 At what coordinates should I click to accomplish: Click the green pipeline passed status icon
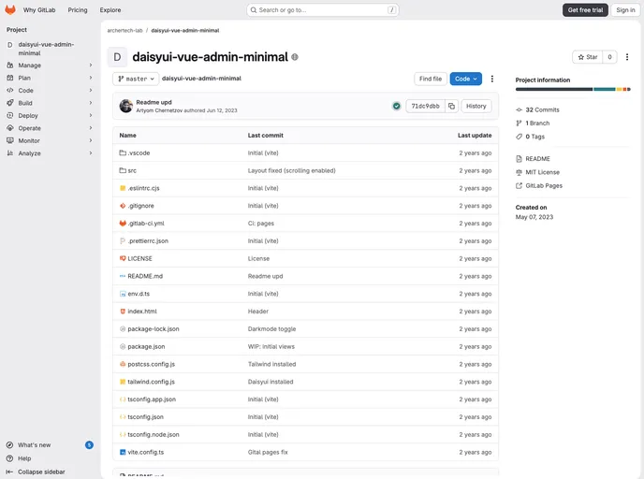(x=396, y=106)
